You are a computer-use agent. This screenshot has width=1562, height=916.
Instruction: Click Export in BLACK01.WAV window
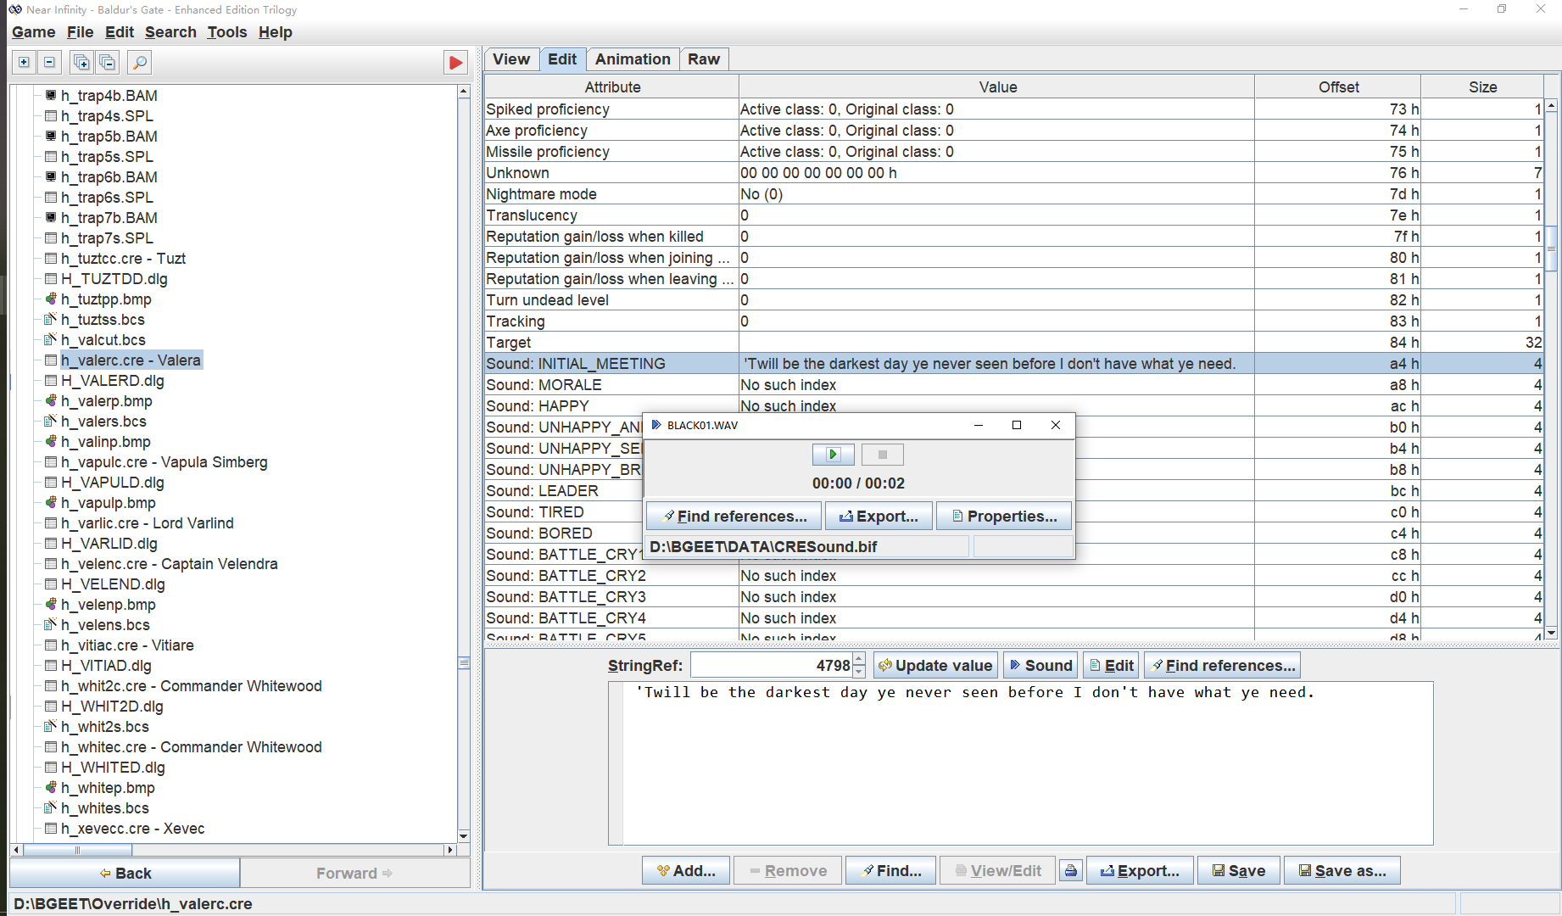[879, 517]
